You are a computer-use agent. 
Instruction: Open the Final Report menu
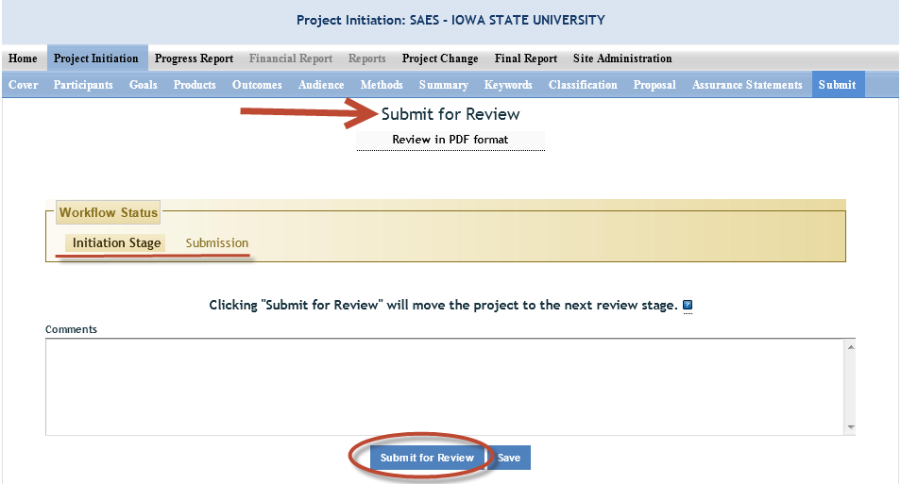[526, 58]
